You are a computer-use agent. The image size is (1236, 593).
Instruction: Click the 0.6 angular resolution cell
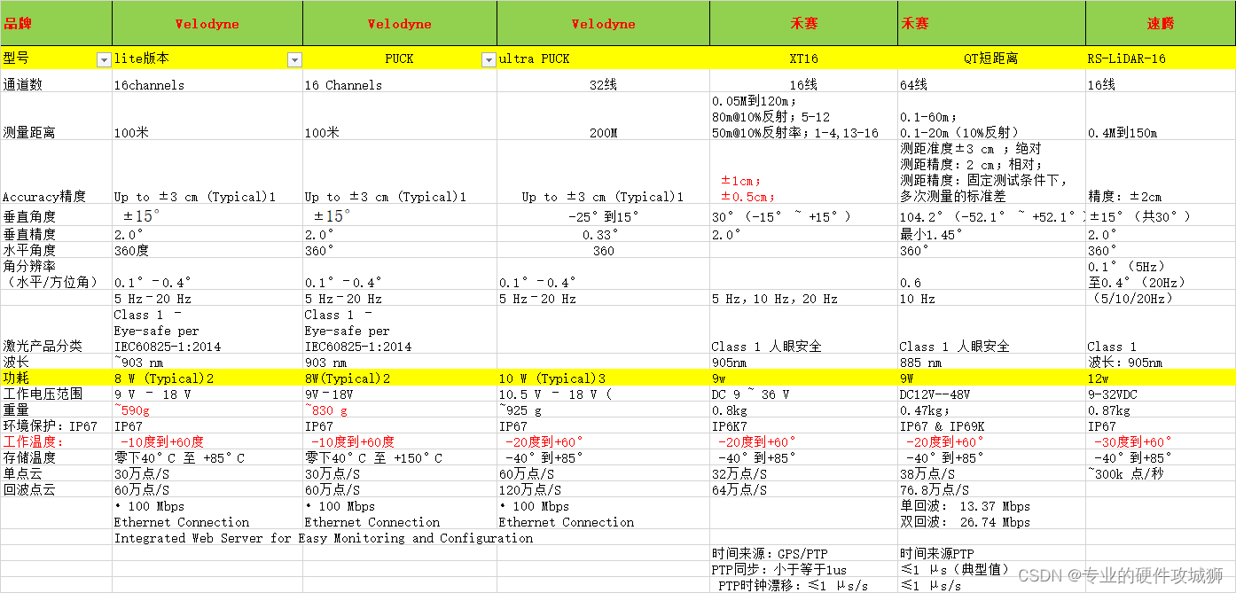pyautogui.click(x=992, y=274)
